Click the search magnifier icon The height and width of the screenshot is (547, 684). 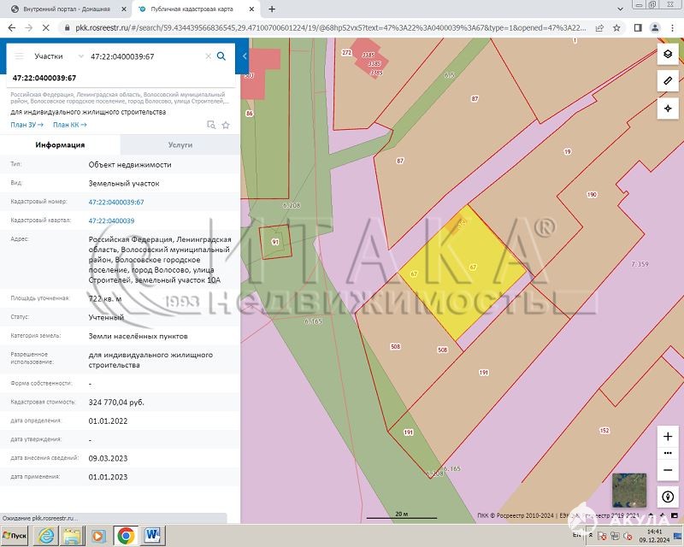click(x=221, y=56)
